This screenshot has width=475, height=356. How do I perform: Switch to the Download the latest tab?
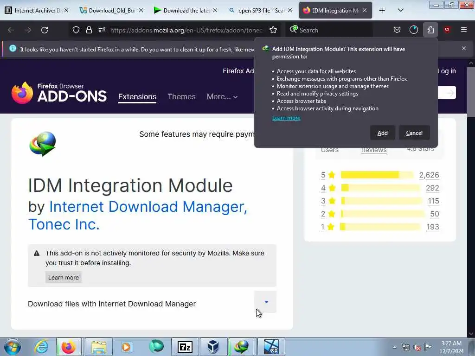tap(186, 11)
